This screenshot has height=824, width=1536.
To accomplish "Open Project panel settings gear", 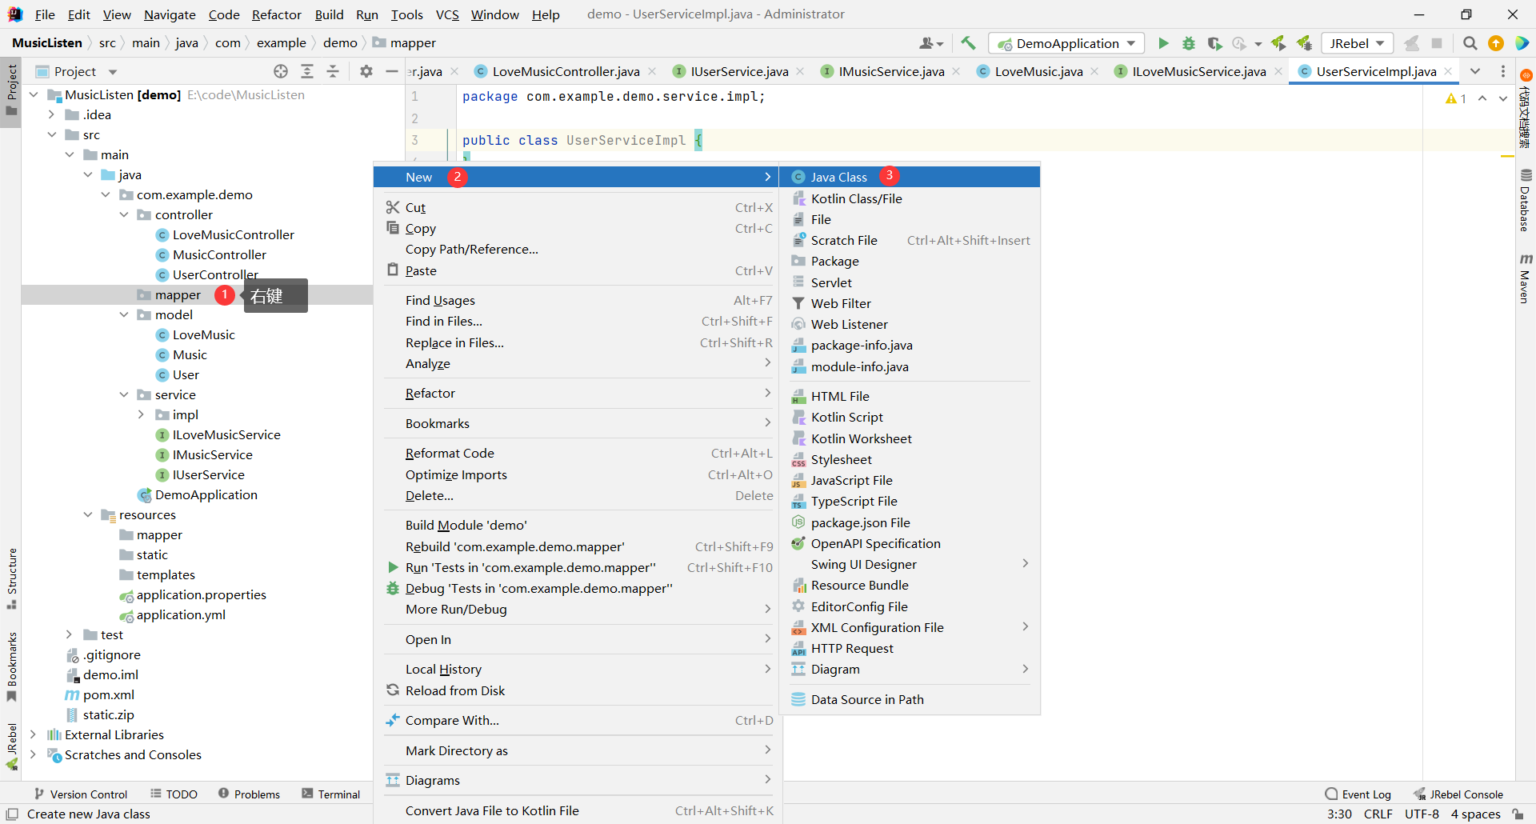I will tap(366, 71).
